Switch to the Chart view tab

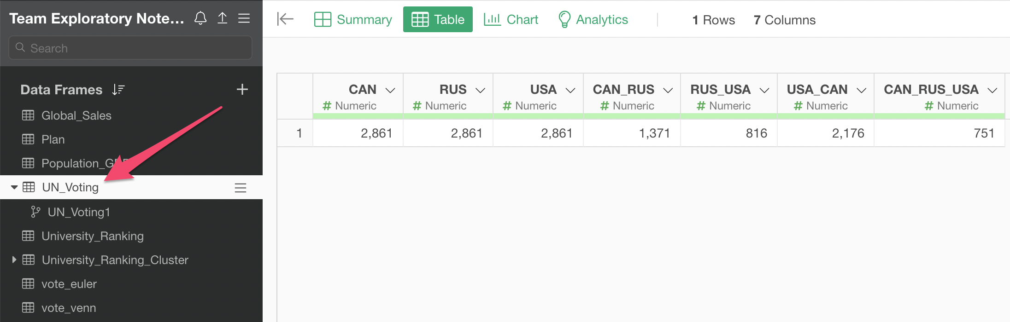(x=511, y=19)
